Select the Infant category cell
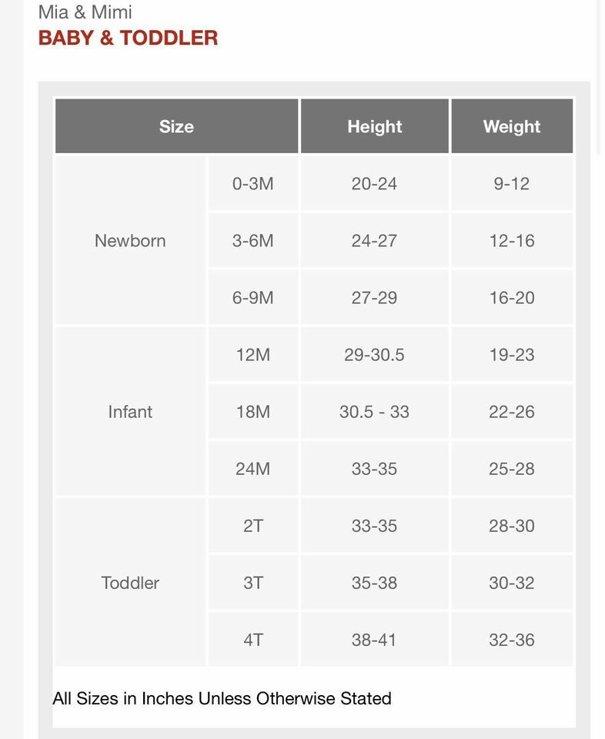Image resolution: width=605 pixels, height=739 pixels. click(131, 411)
